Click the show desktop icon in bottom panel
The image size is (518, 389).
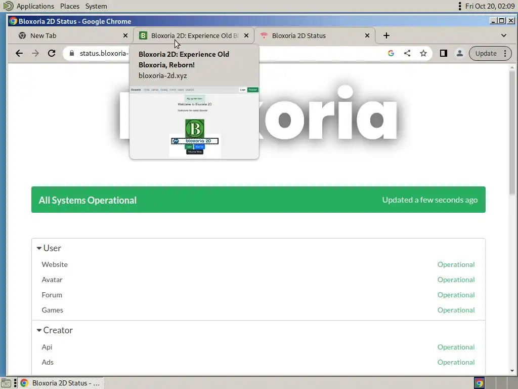[6, 383]
